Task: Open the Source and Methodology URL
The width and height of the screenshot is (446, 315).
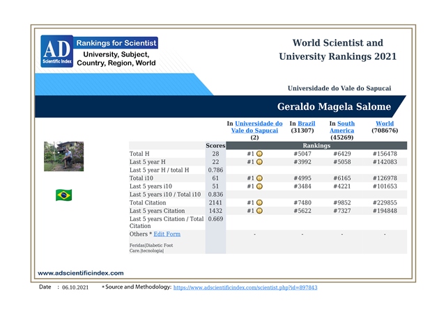Action: click(x=245, y=287)
